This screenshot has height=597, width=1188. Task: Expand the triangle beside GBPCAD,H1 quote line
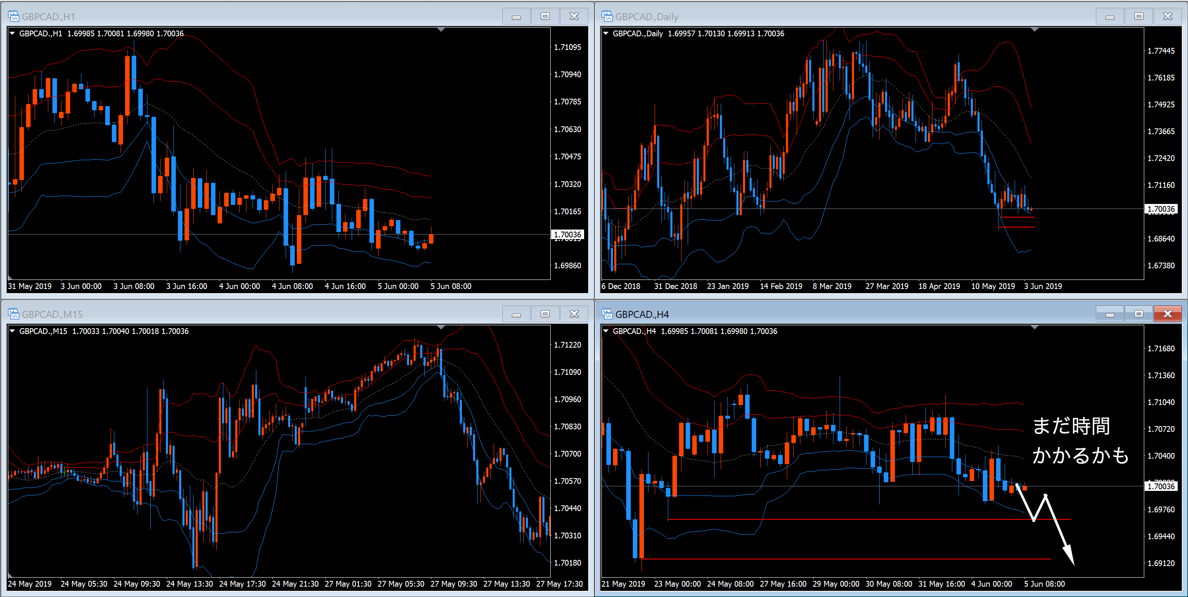point(12,34)
